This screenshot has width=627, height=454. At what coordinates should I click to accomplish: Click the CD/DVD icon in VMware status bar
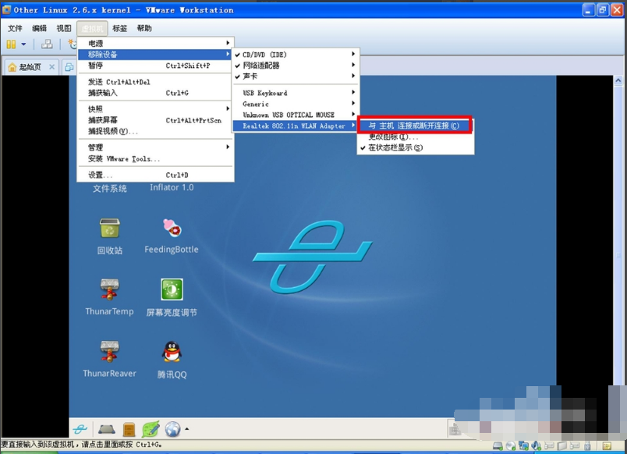(510, 445)
